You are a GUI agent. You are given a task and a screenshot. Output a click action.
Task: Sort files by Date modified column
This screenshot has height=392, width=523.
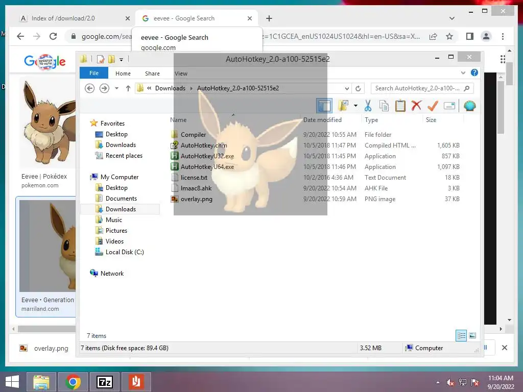[322, 120]
